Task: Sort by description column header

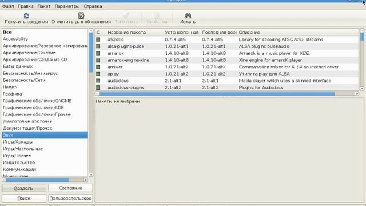Action: click(x=298, y=33)
